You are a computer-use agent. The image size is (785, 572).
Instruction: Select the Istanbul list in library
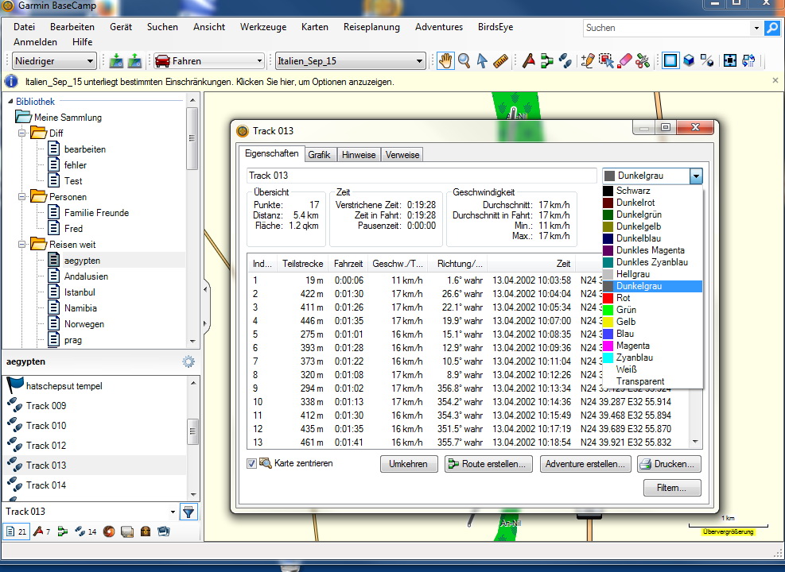[x=80, y=292]
